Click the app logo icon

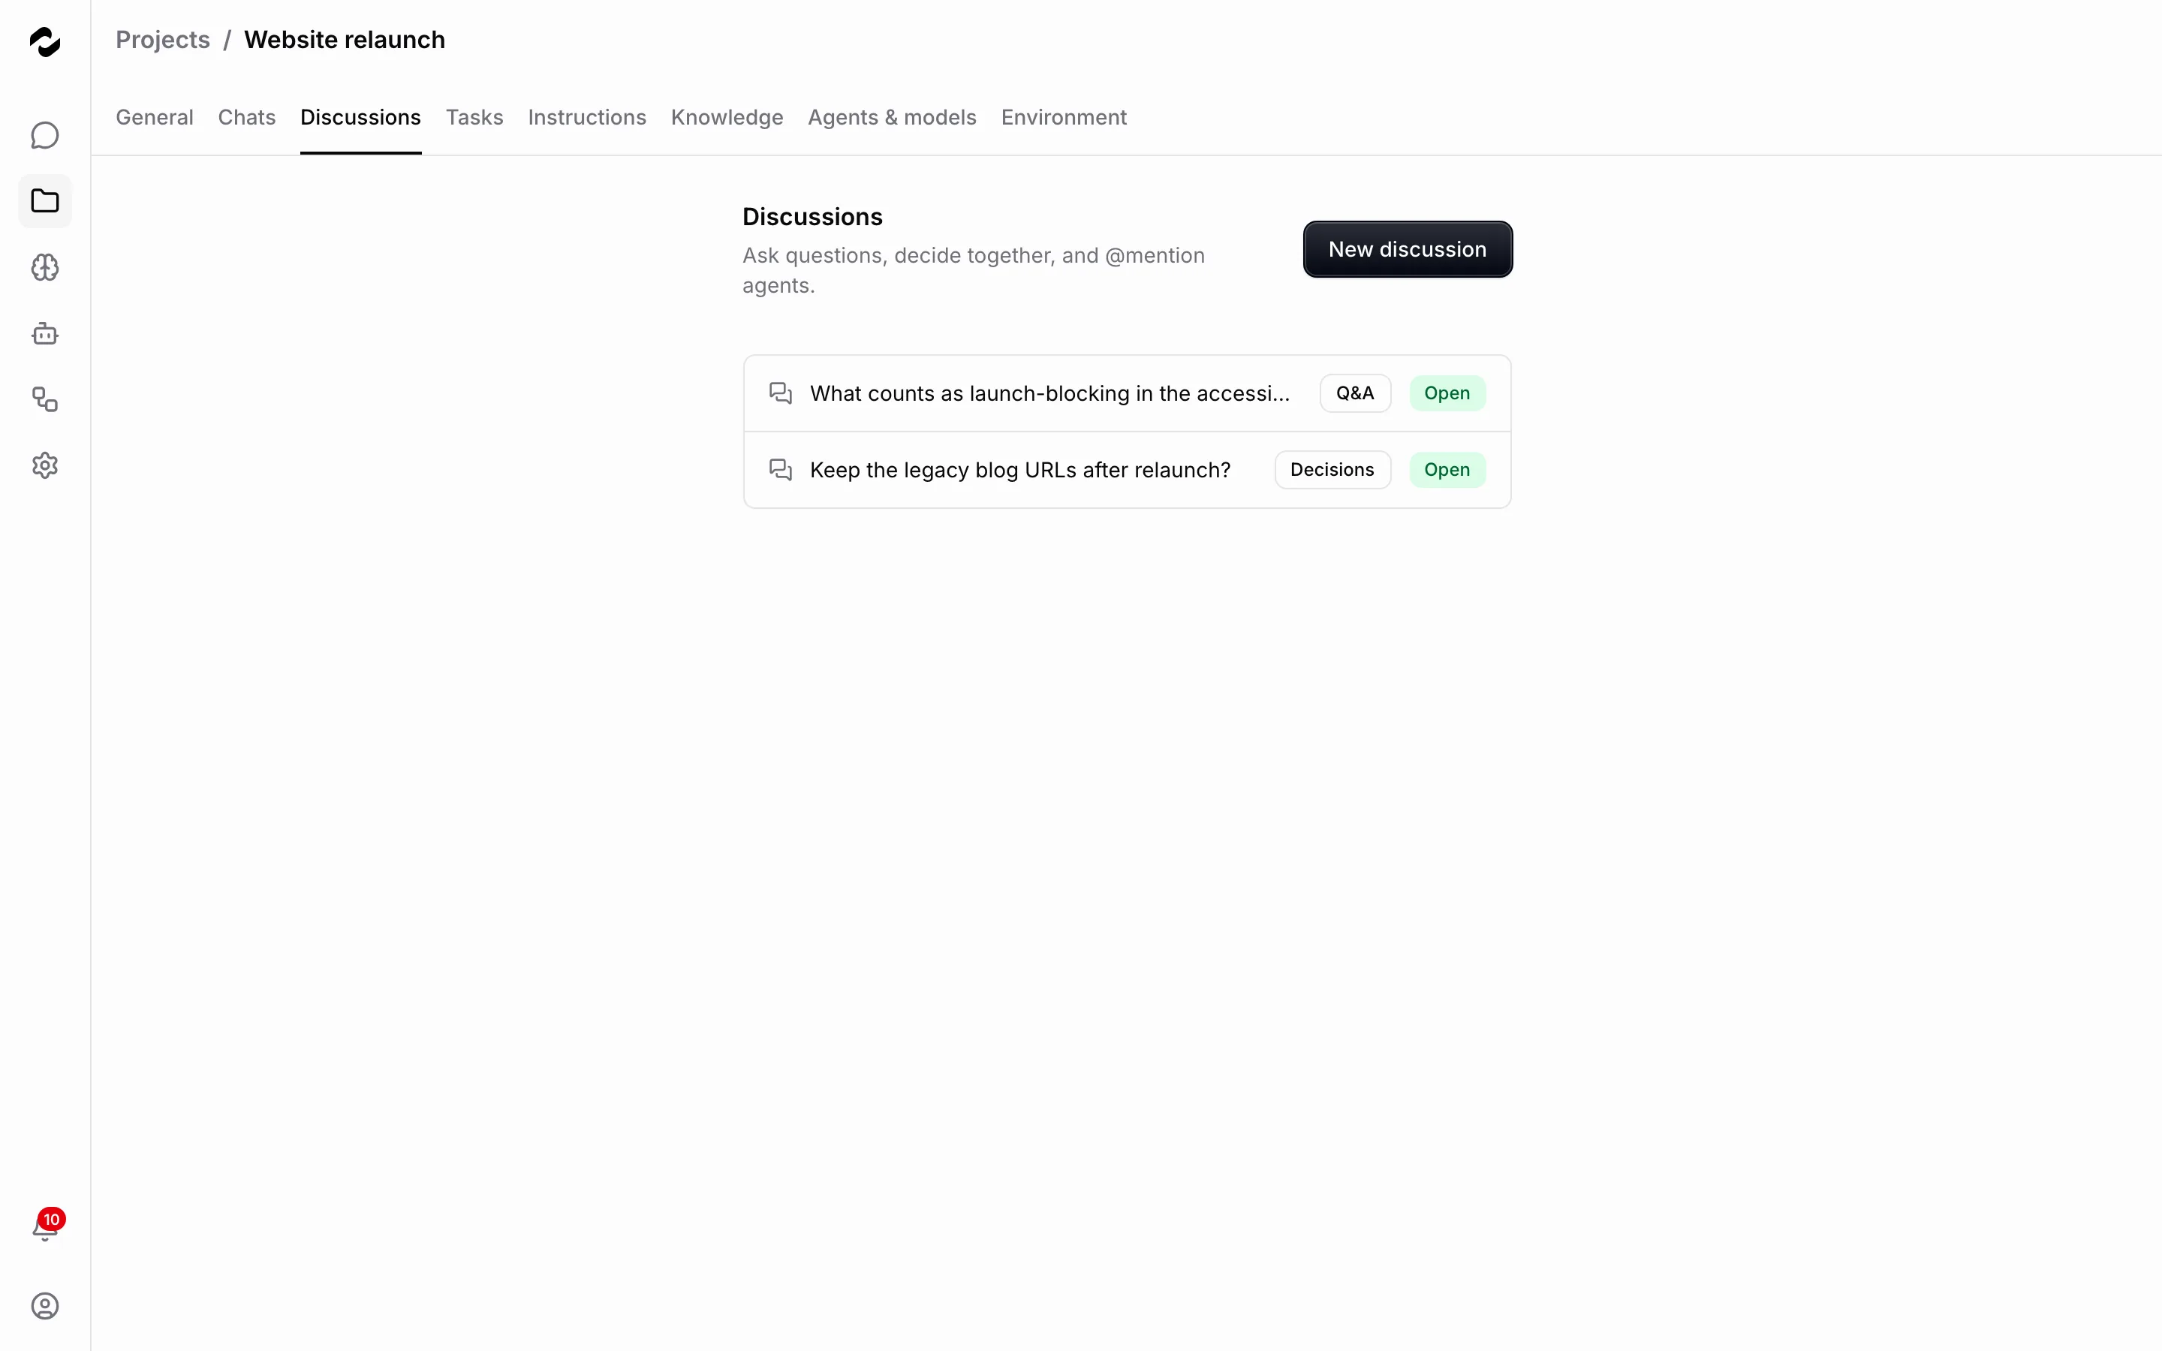pyautogui.click(x=45, y=41)
